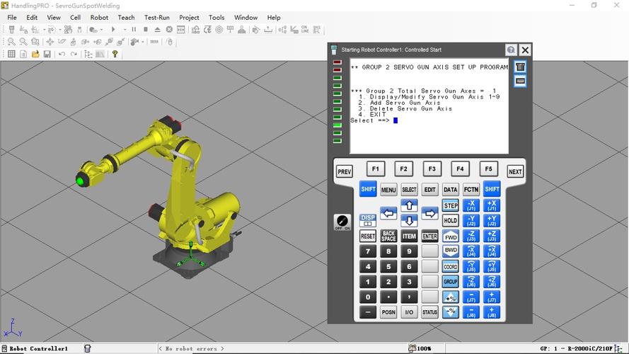The image size is (629, 354).
Task: Open the Teach menu
Action: [x=127, y=17]
